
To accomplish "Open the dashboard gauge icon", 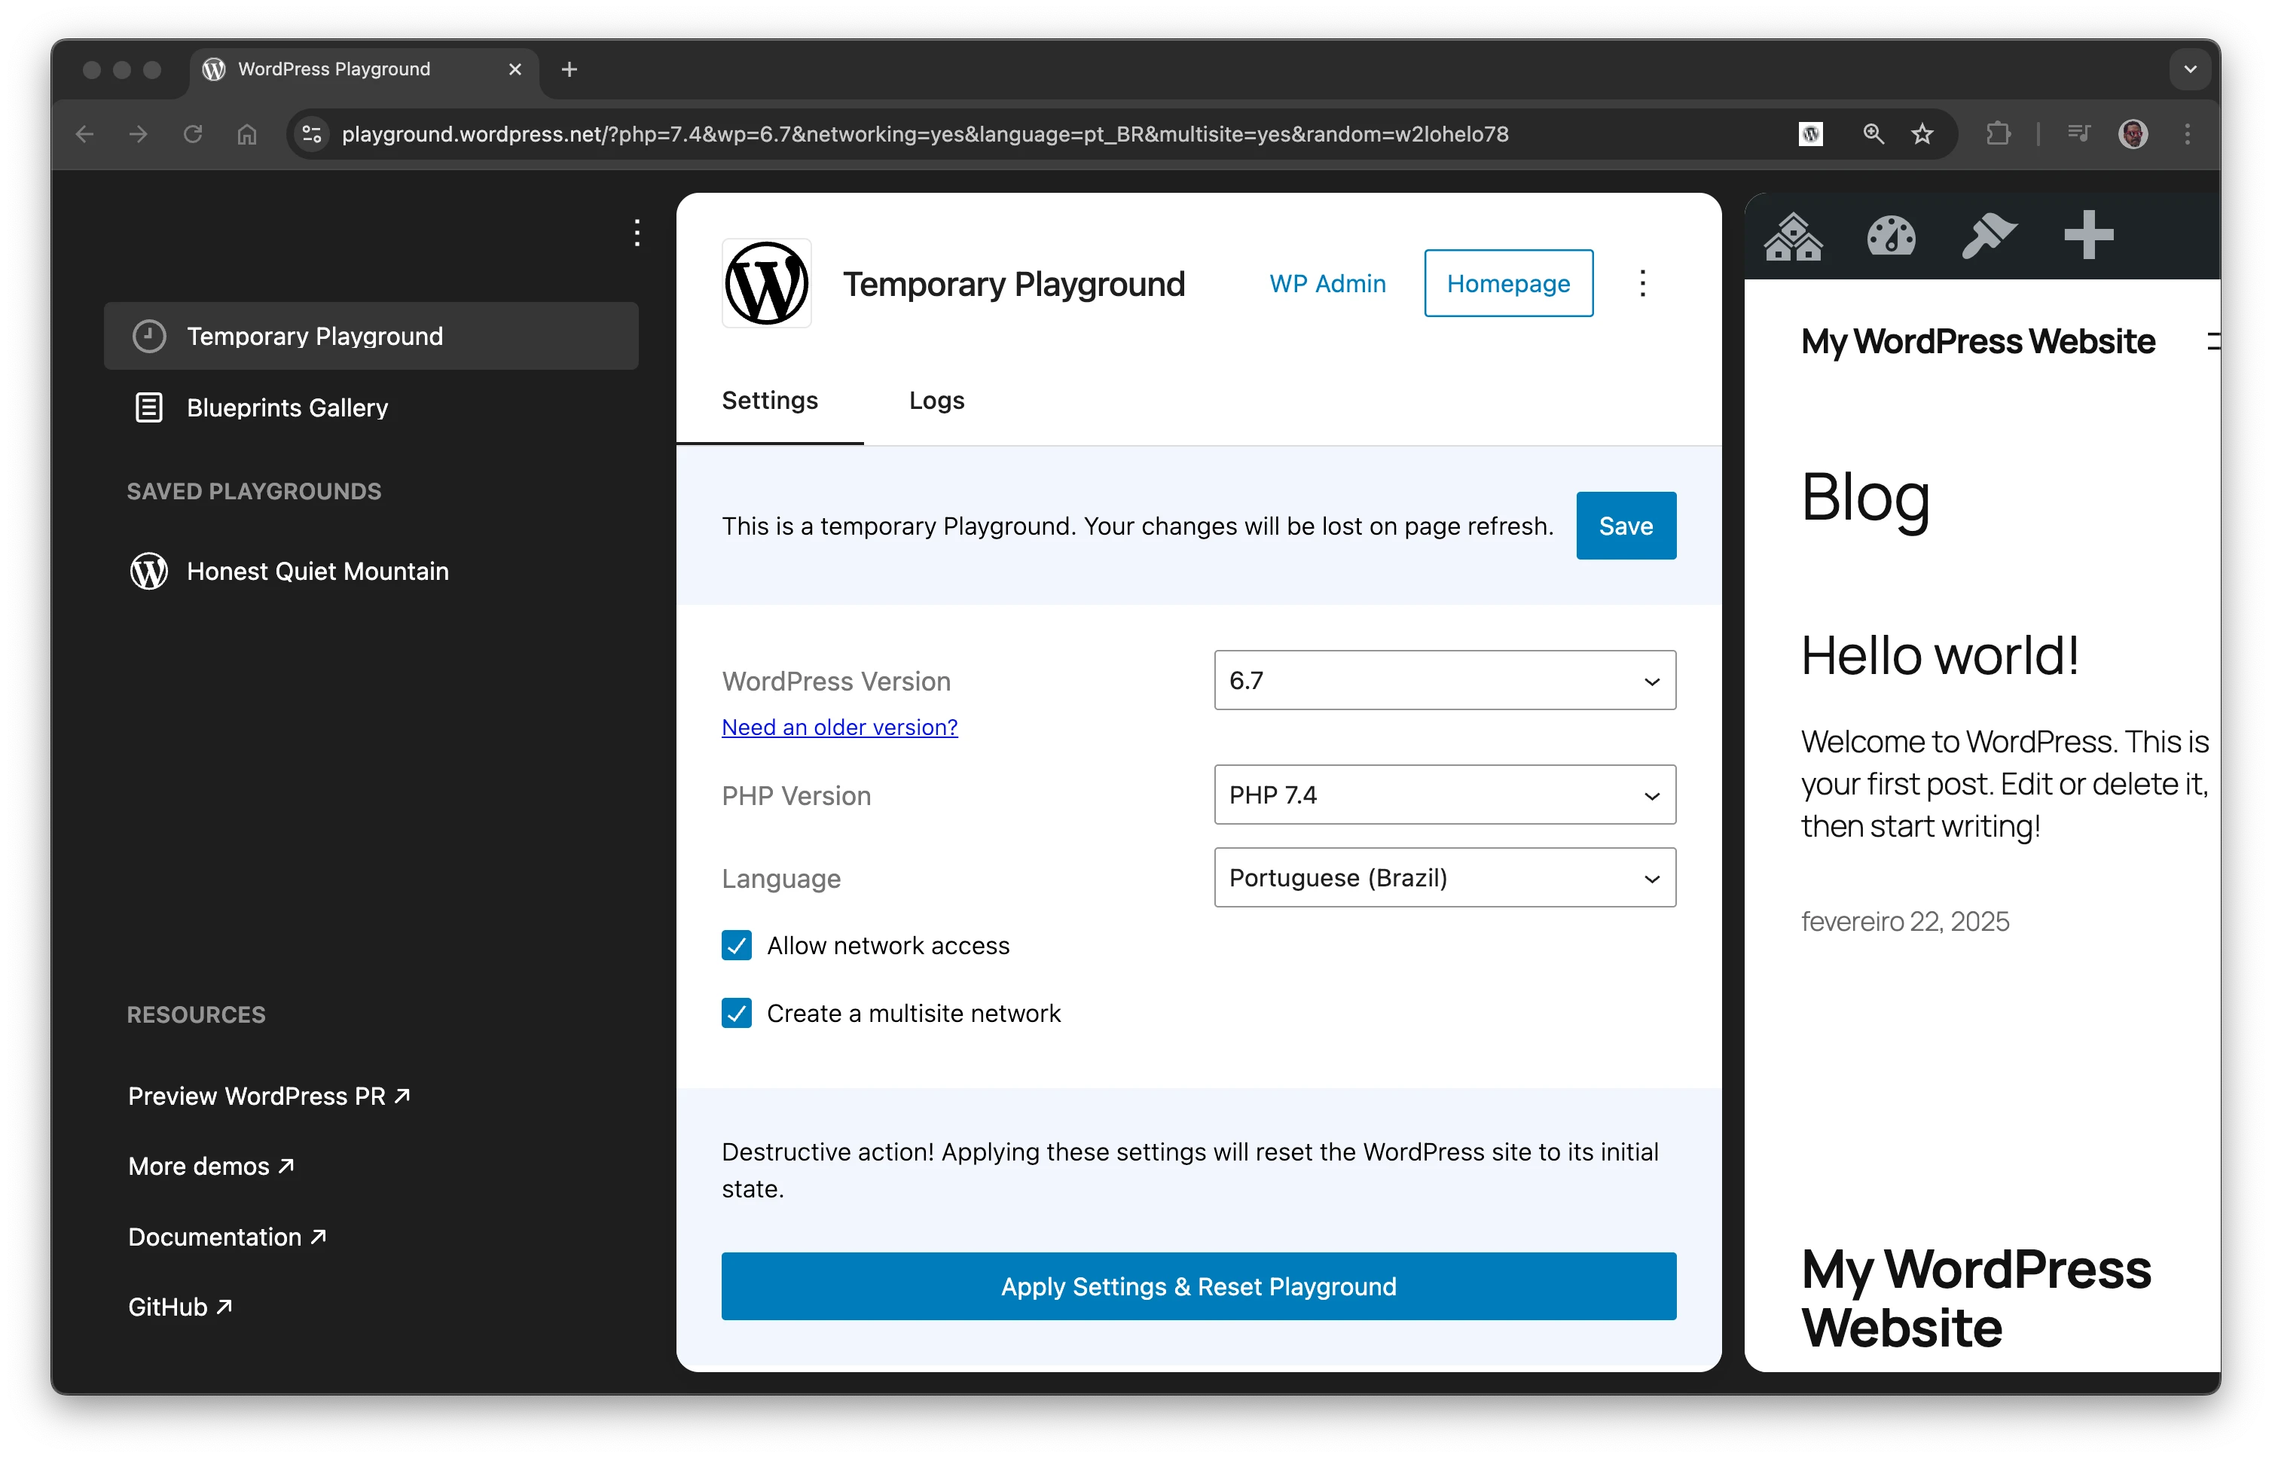I will pos(1890,236).
